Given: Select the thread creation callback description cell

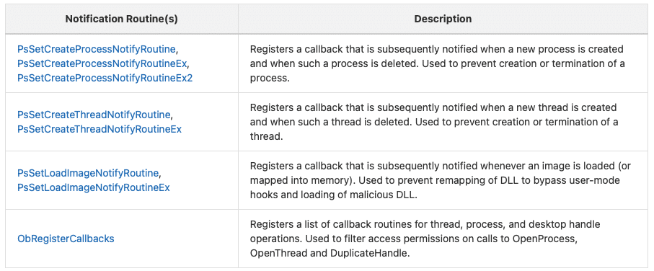Looking at the screenshot, I should (x=443, y=122).
